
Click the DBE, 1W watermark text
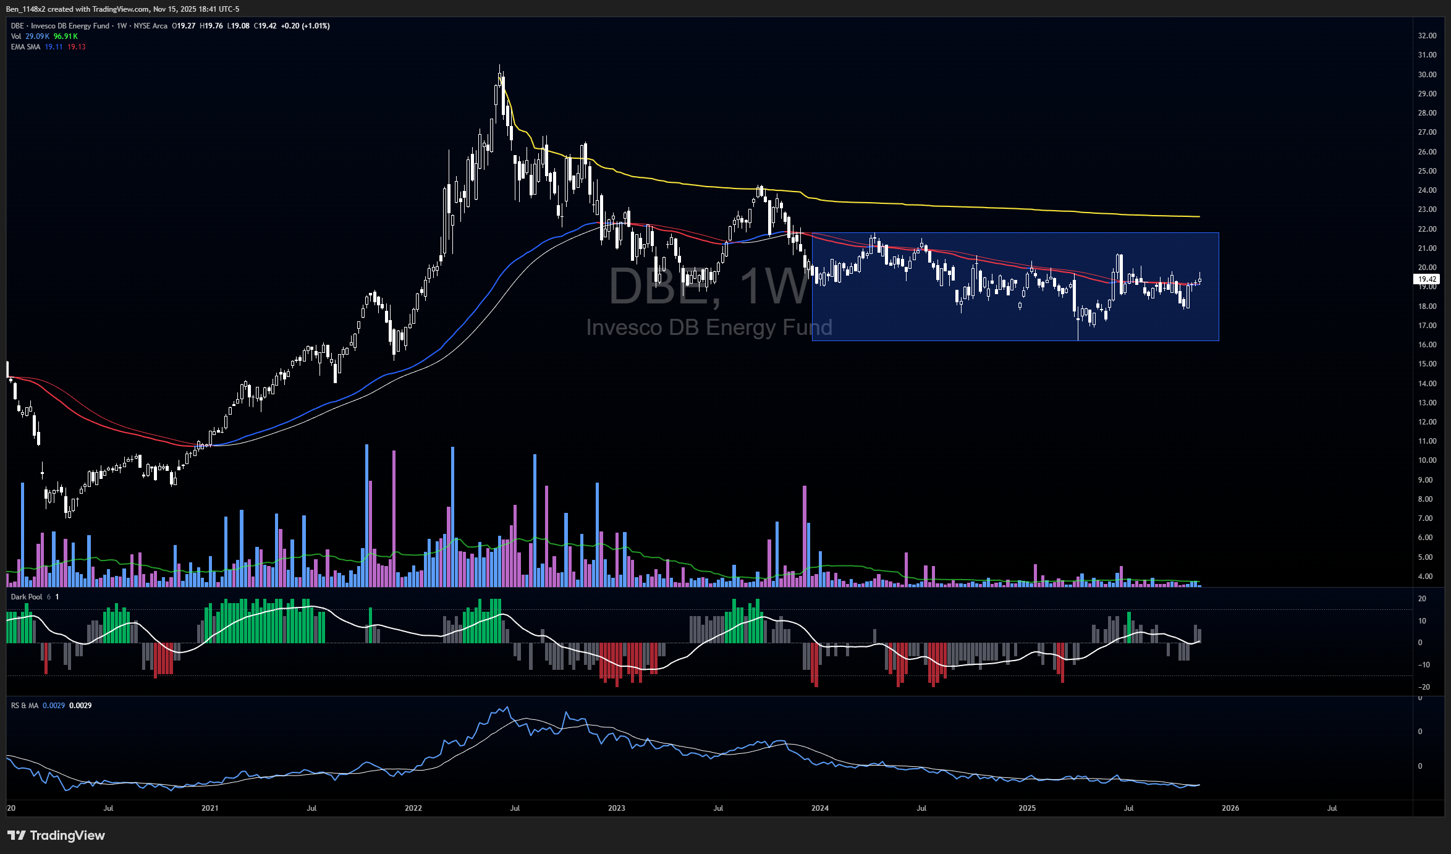point(708,286)
